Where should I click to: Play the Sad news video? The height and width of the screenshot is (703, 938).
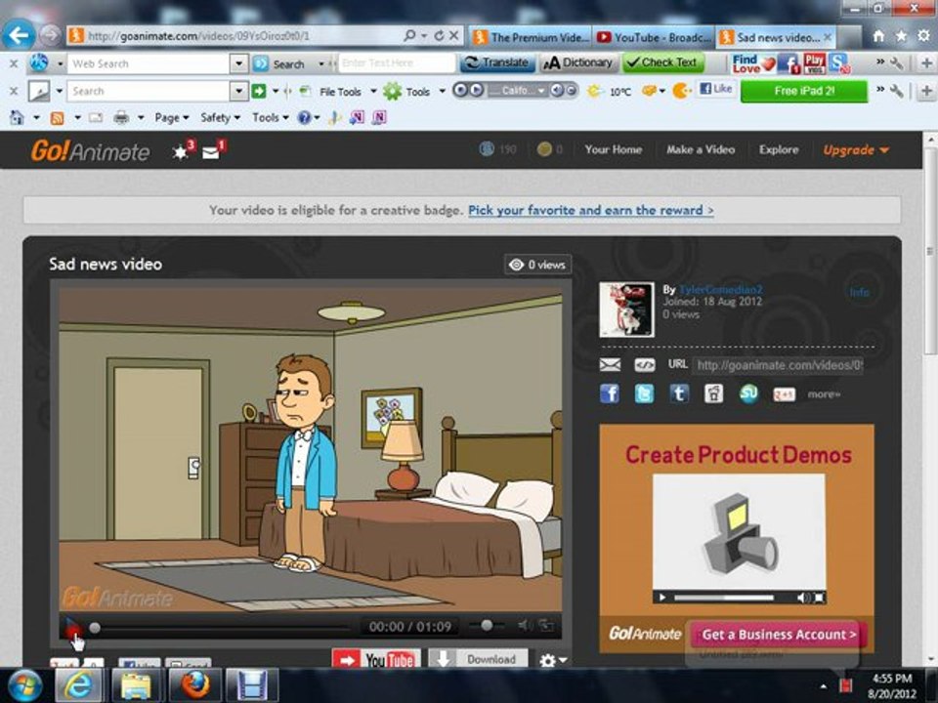tap(72, 627)
